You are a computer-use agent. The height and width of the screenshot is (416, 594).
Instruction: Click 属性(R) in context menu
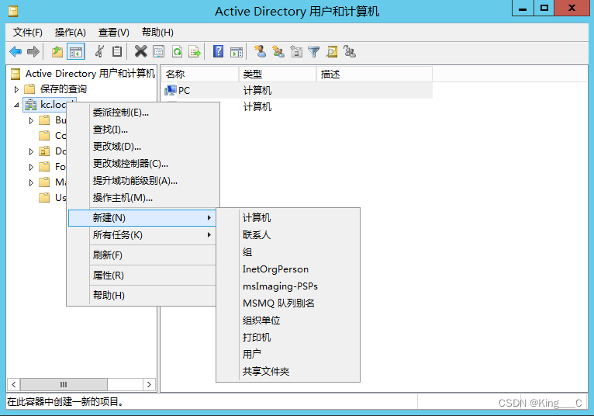click(x=143, y=275)
